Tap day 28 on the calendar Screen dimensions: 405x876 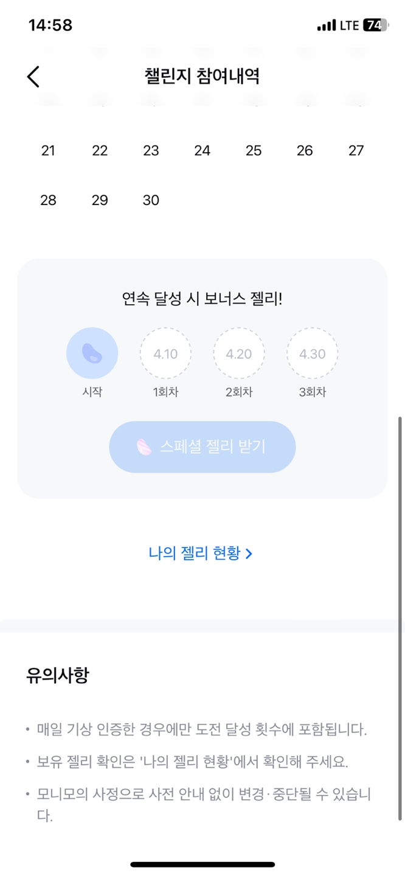(x=49, y=200)
